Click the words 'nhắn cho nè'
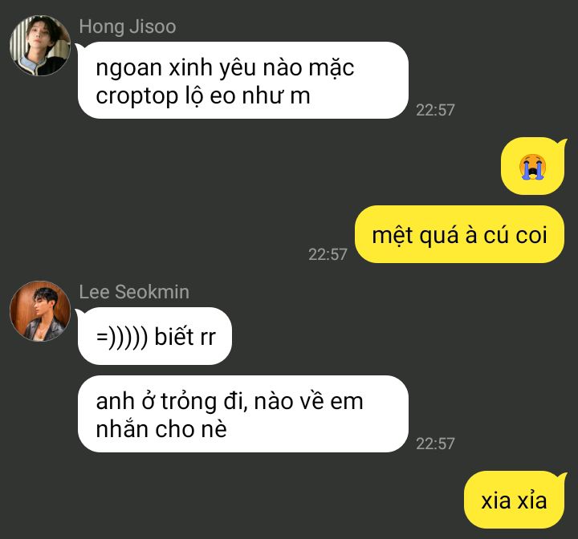 pos(161,429)
